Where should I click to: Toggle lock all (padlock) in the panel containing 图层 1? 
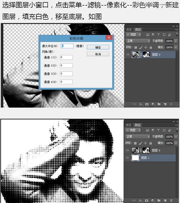151,143
